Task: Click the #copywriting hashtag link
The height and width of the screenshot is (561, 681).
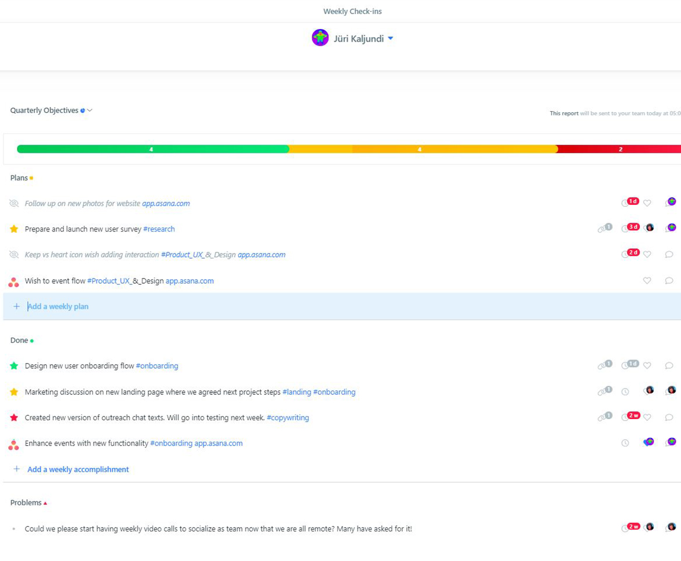Action: [x=288, y=418]
